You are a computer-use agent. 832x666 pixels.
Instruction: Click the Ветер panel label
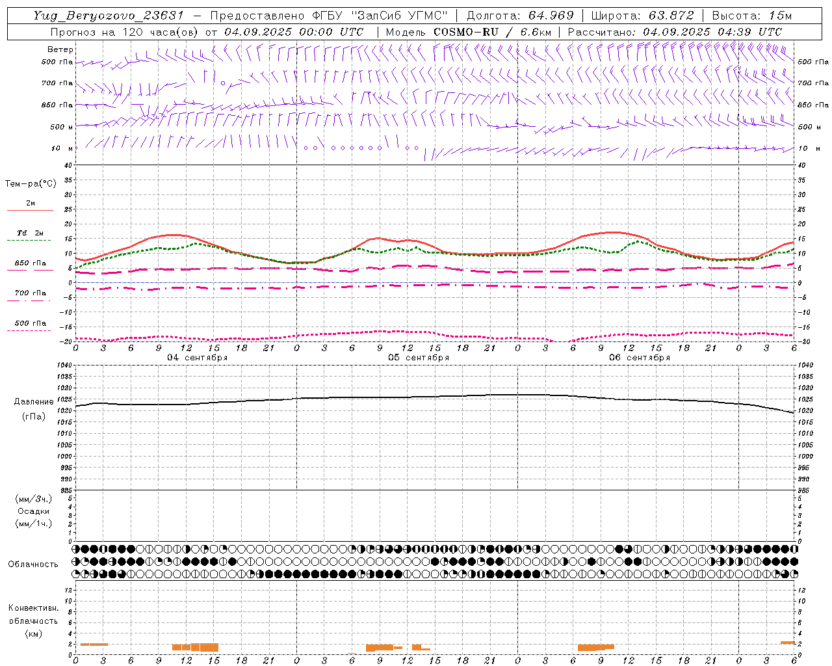pyautogui.click(x=60, y=49)
